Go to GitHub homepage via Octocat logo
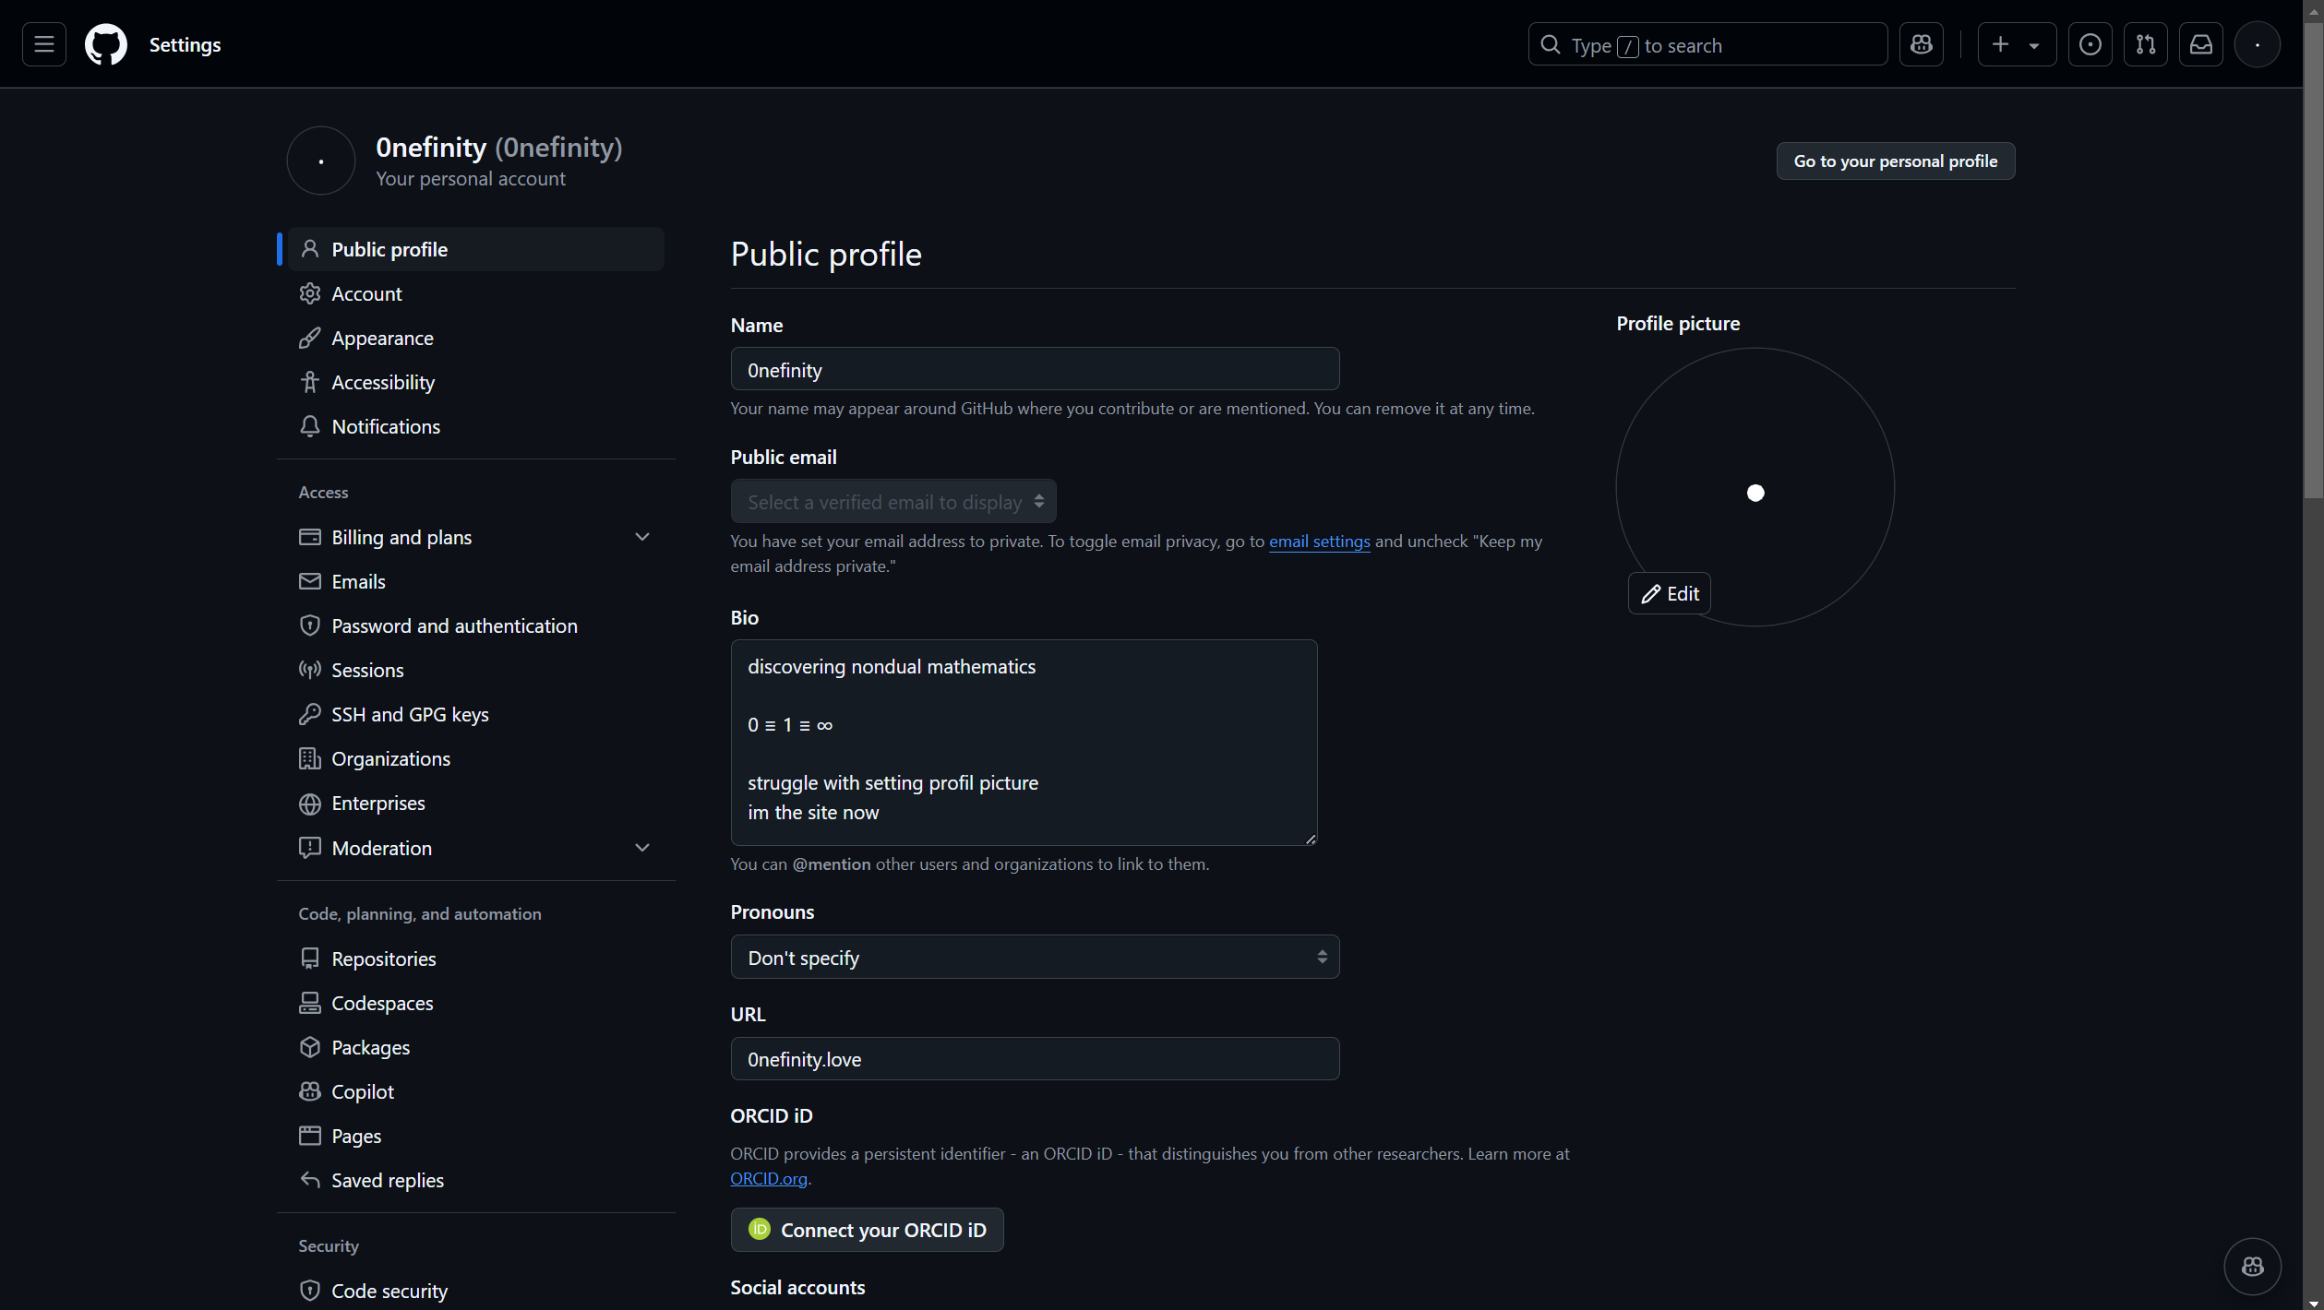 [x=106, y=44]
